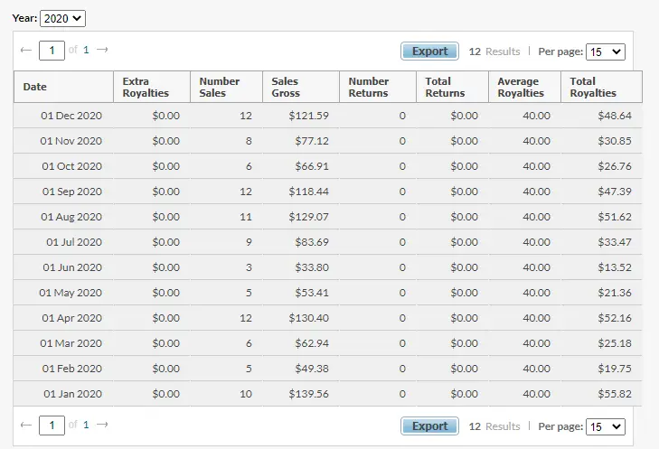Open the Year dropdown showing 2020
659x449 pixels.
(62, 18)
